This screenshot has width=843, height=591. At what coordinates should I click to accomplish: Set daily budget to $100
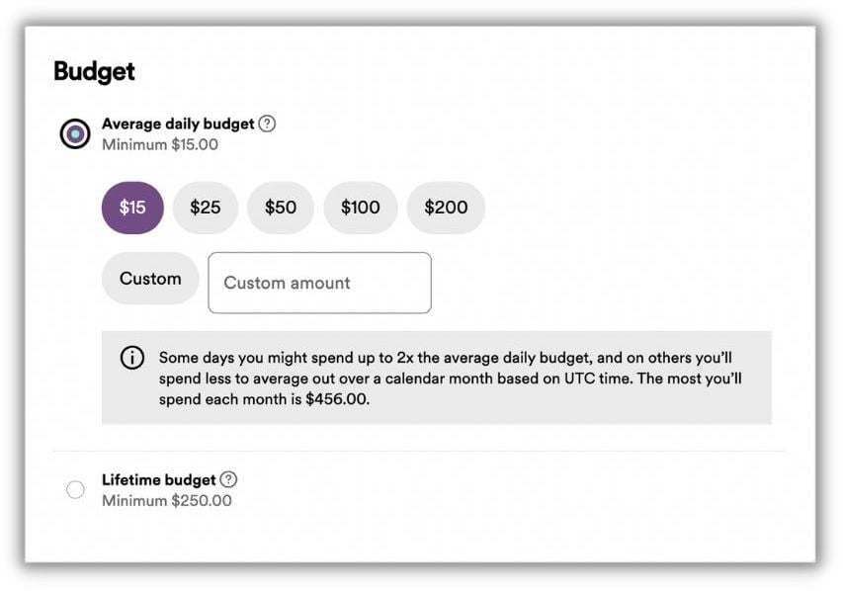click(361, 208)
